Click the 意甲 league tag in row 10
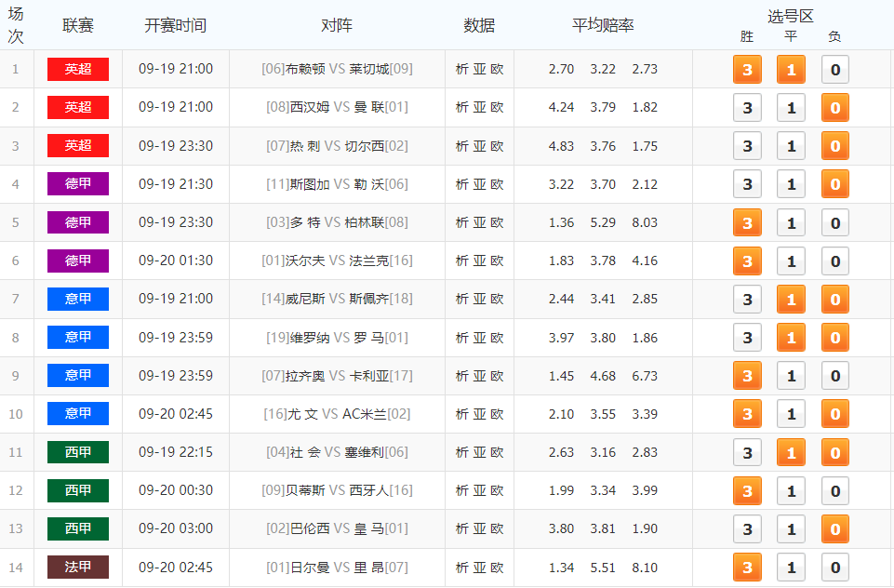The width and height of the screenshot is (894, 588). (78, 413)
